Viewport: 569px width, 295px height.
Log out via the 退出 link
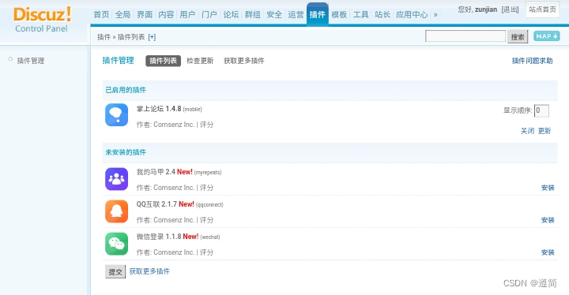click(510, 9)
